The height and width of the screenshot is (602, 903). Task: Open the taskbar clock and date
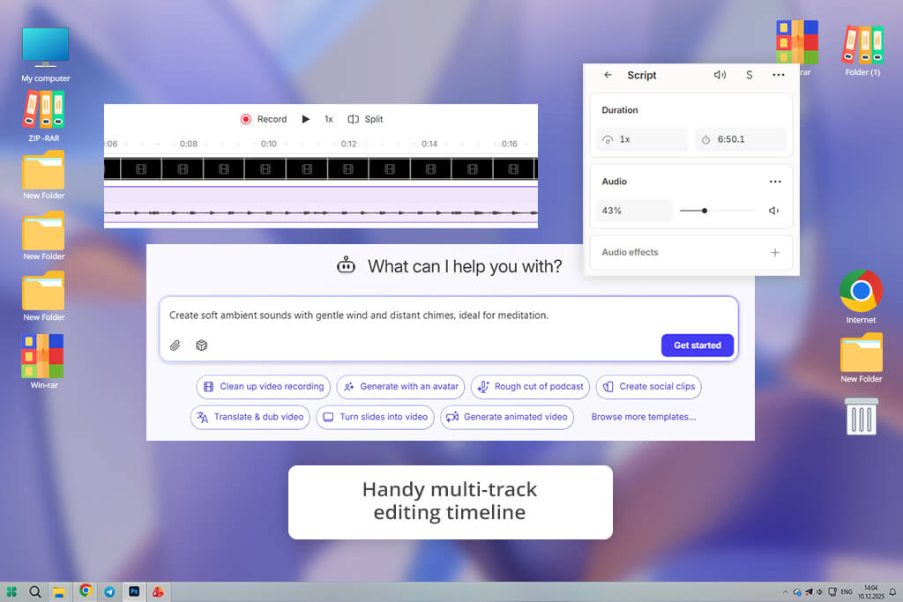870,591
